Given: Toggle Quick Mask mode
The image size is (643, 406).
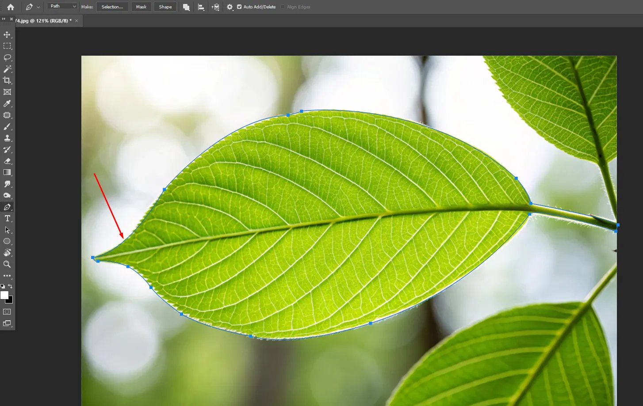Looking at the screenshot, I should 7,312.
